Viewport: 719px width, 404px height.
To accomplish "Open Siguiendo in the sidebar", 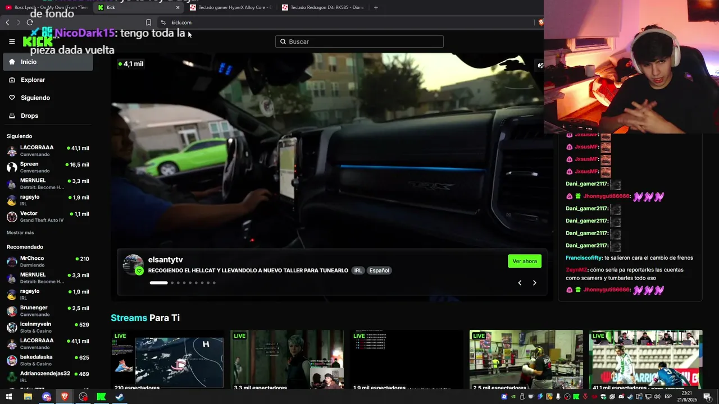I will 48,98.
